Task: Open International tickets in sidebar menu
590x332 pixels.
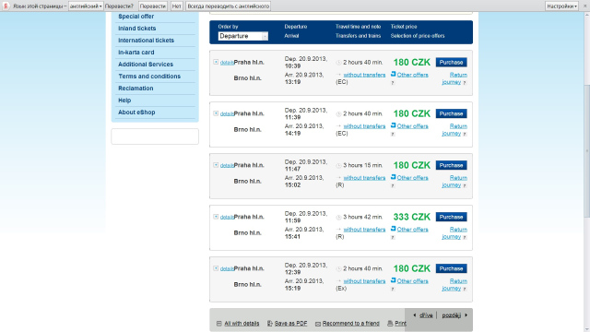Action: pyautogui.click(x=146, y=41)
